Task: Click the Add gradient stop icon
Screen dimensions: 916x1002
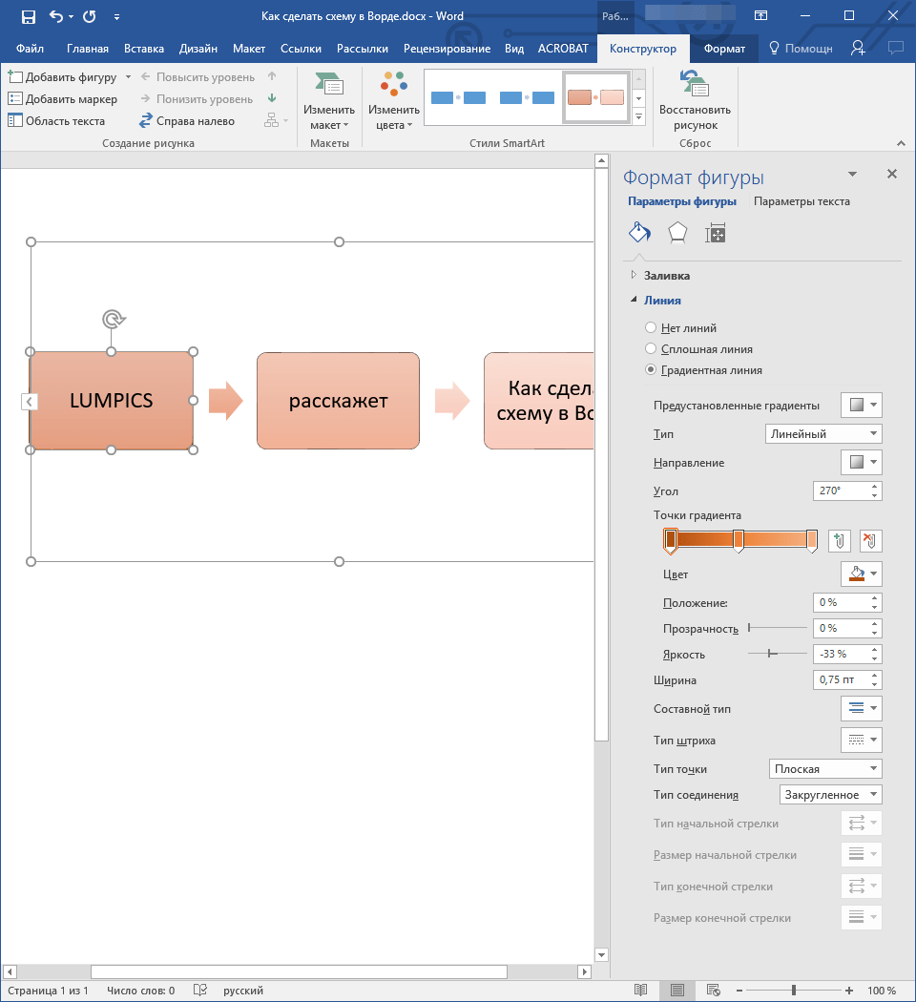Action: click(839, 541)
